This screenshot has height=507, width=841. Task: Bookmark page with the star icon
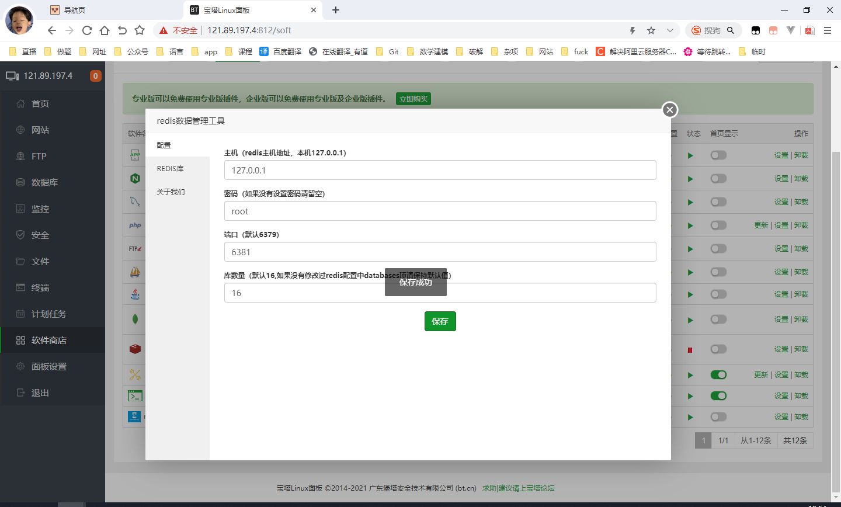pos(140,30)
